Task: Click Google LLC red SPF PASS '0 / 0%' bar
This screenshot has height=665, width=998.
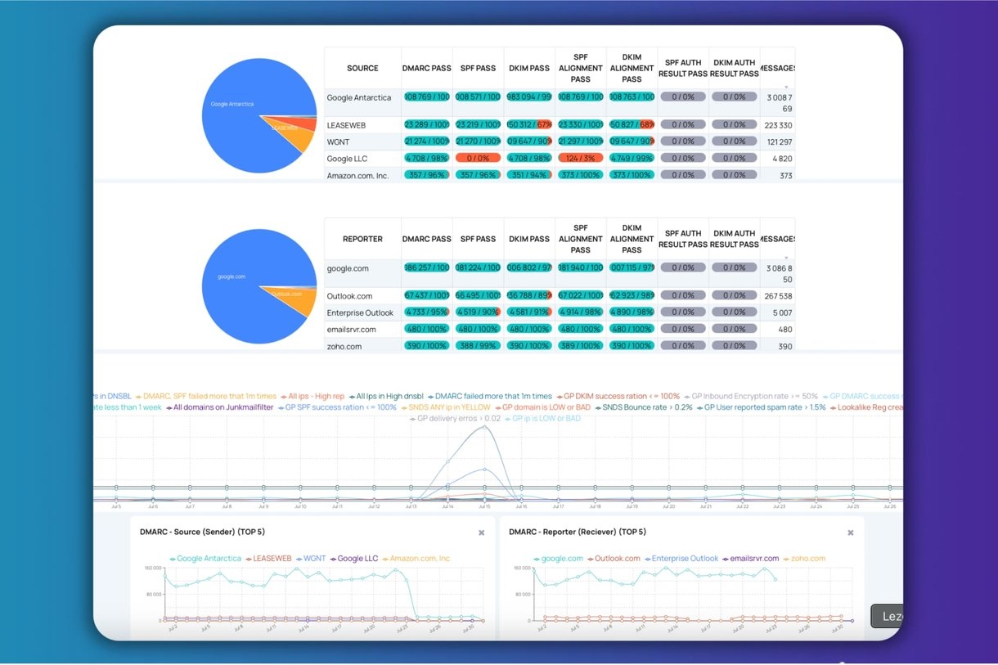Action: coord(478,158)
